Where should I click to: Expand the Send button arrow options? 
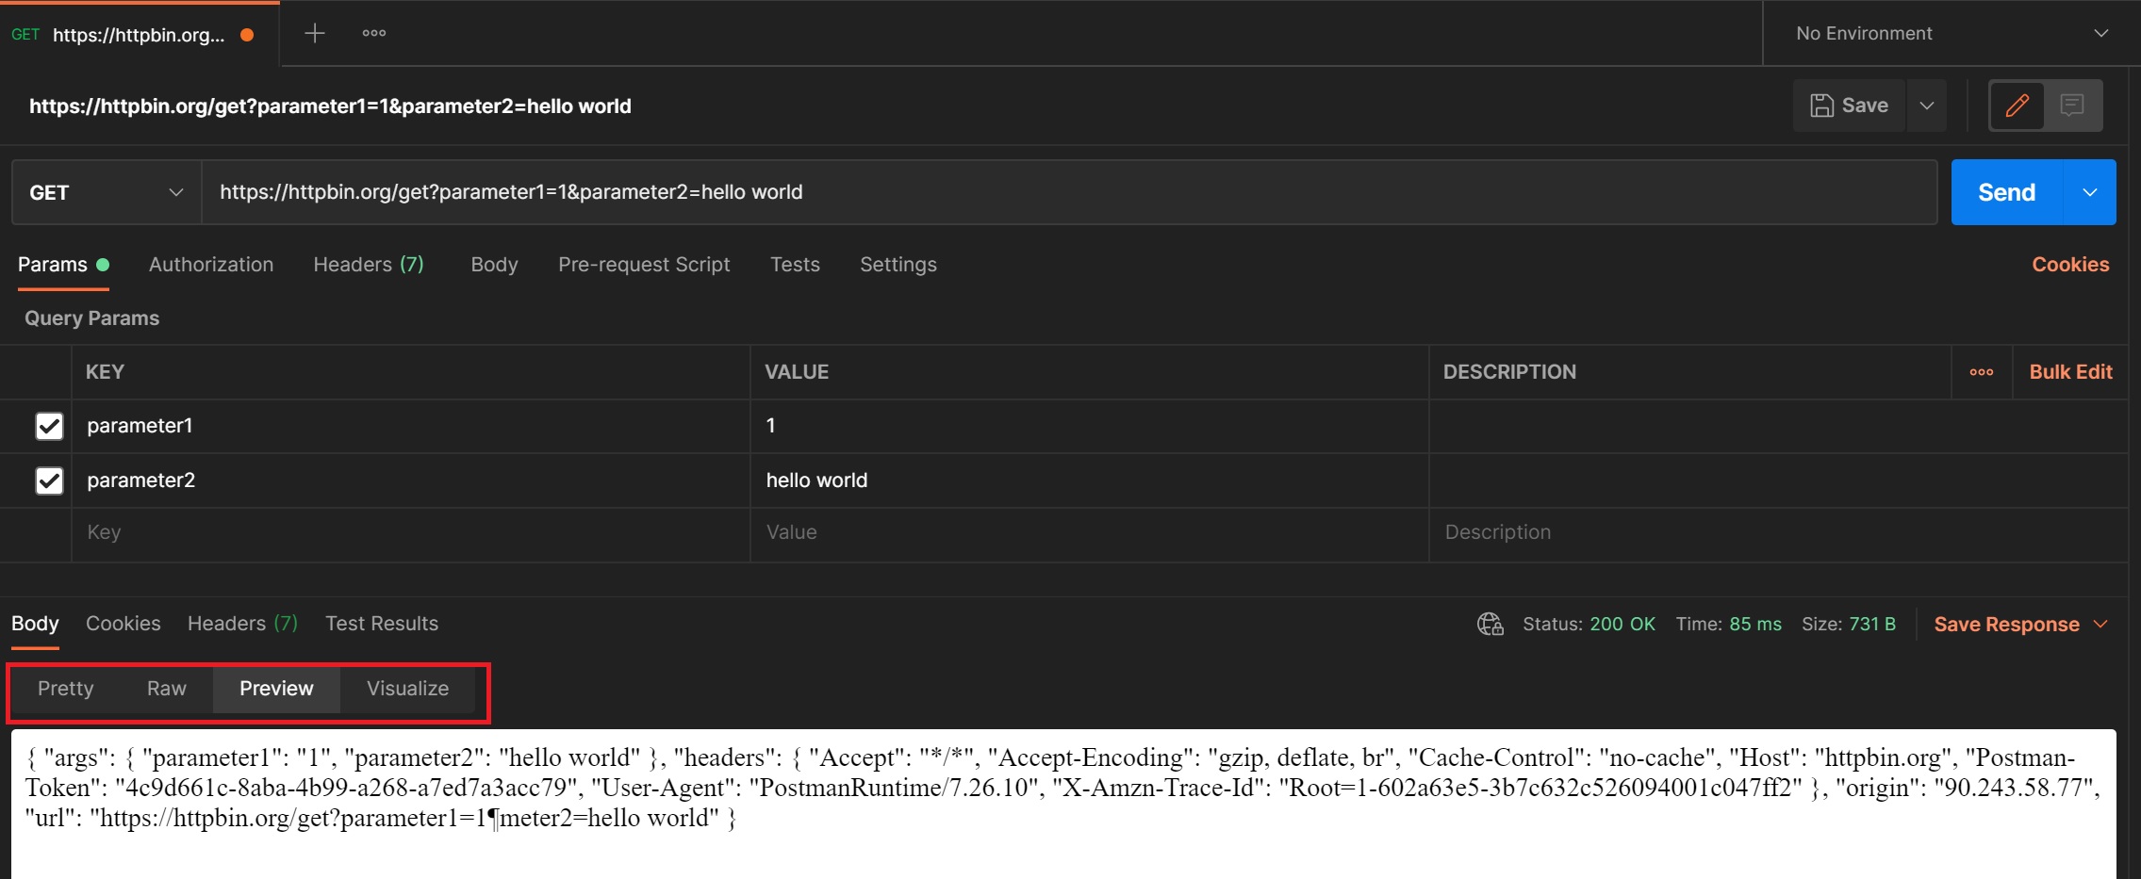tap(2090, 192)
